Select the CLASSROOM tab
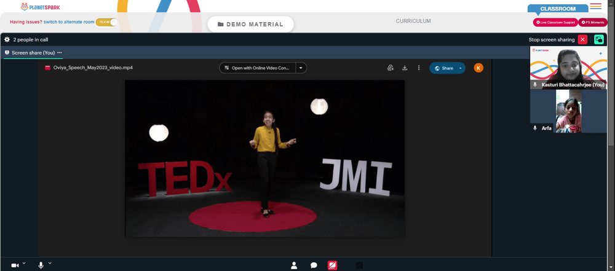The width and height of the screenshot is (615, 271). tap(558, 9)
